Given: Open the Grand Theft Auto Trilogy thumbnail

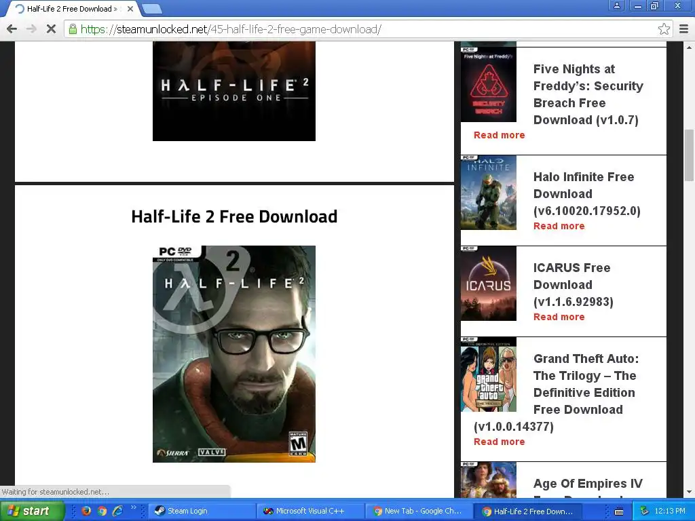Looking at the screenshot, I should [489, 374].
